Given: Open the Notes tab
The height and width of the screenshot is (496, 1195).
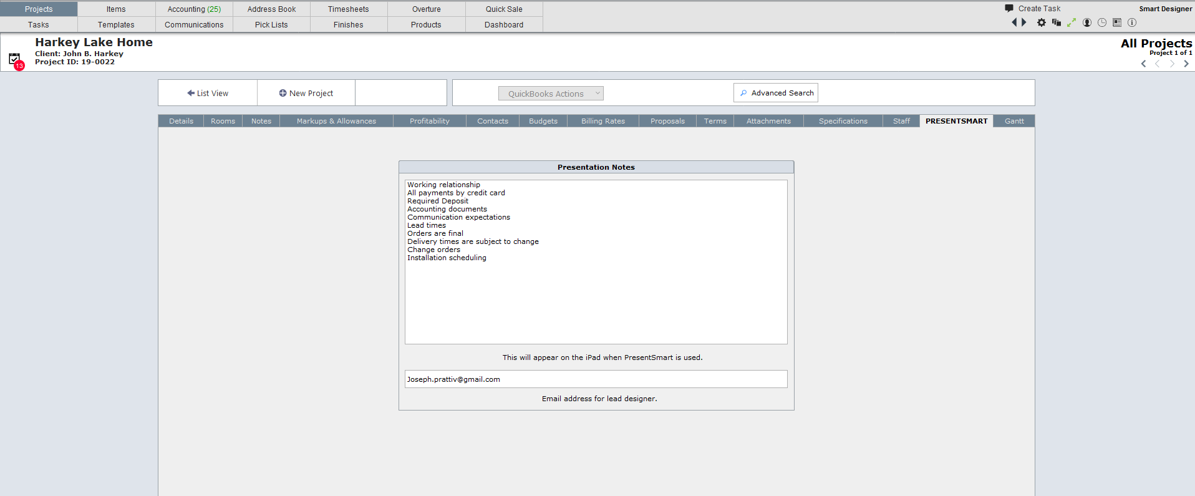Looking at the screenshot, I should [x=261, y=121].
